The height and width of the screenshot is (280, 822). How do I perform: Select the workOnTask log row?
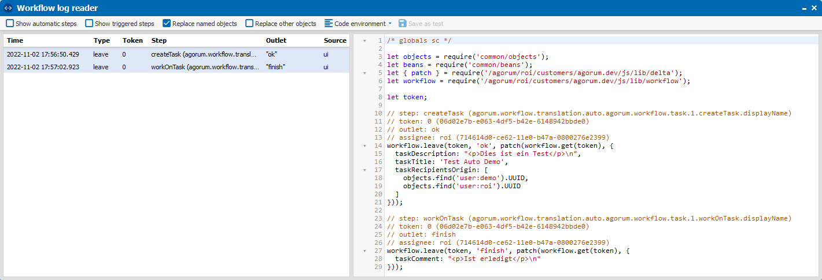[x=176, y=67]
